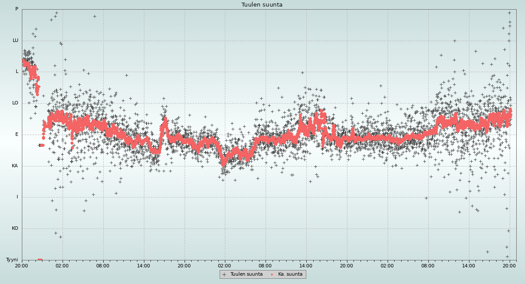Screen dimensions: 525x284
Task: Click the plus marker icon in the legend
Action: pos(224,274)
